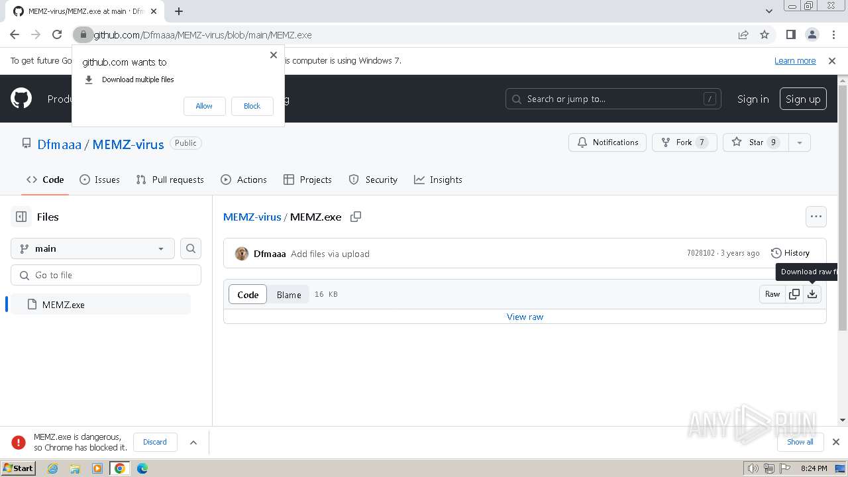848x477 pixels.
Task: Click Show all downloads
Action: point(800,442)
